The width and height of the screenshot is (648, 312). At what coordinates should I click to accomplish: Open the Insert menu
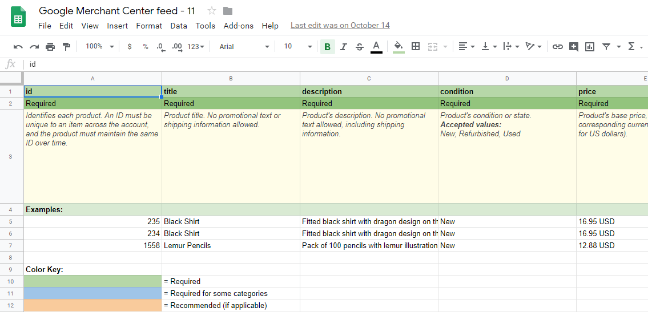[x=118, y=26]
